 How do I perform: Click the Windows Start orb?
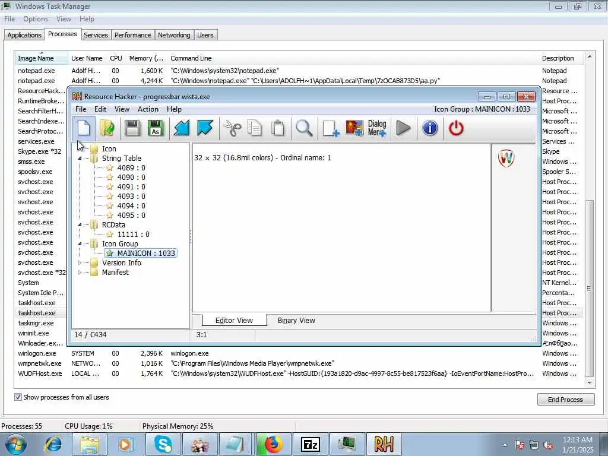point(15,445)
